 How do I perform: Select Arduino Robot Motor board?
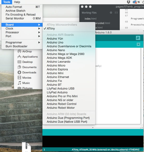click(x=69, y=108)
